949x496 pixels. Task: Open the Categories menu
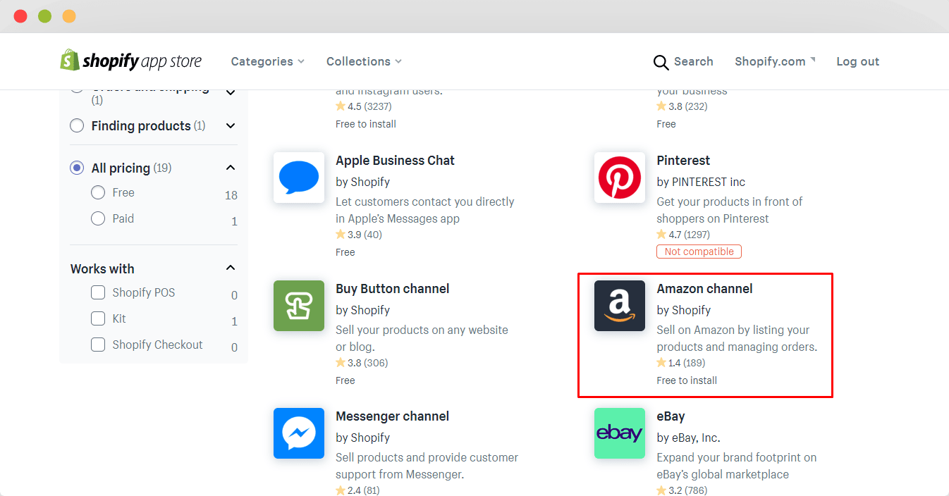click(268, 61)
